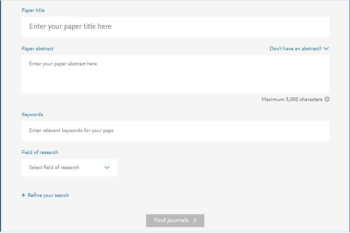Click the info icon beside Maximum 5,000 characters

[327, 99]
